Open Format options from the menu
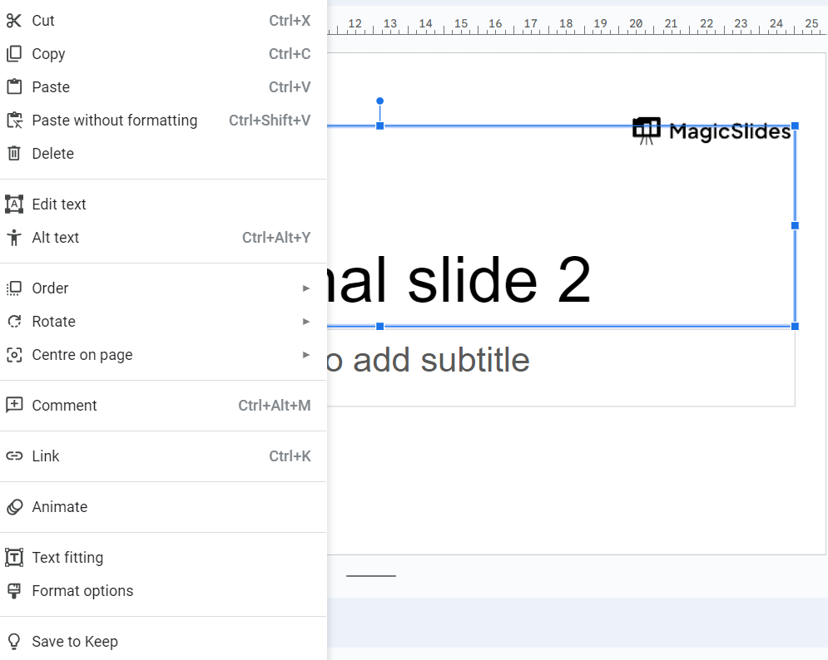This screenshot has width=828, height=660. coord(82,591)
